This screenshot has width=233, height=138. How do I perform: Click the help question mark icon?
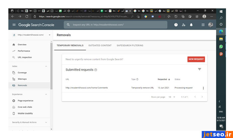pyautogui.click(x=176, y=25)
